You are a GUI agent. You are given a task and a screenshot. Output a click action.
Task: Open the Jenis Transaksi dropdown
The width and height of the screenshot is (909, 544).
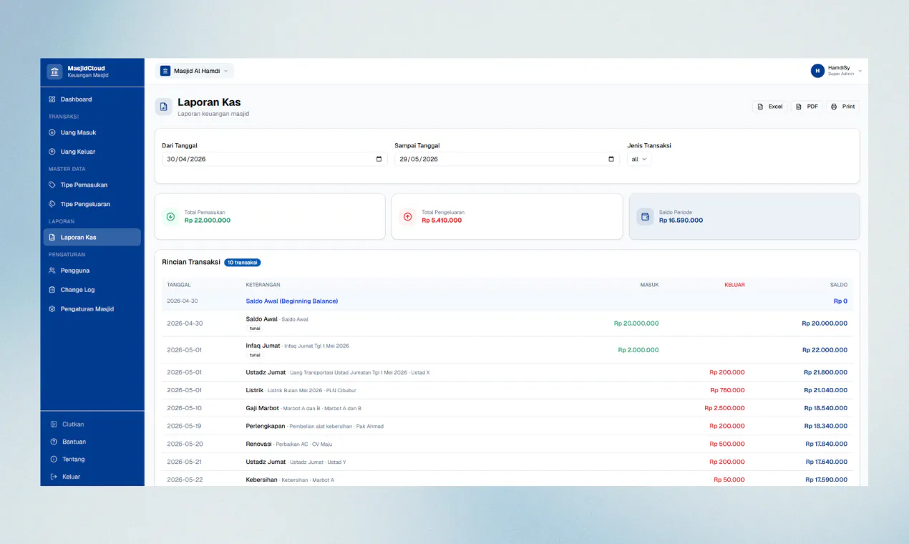(x=639, y=159)
